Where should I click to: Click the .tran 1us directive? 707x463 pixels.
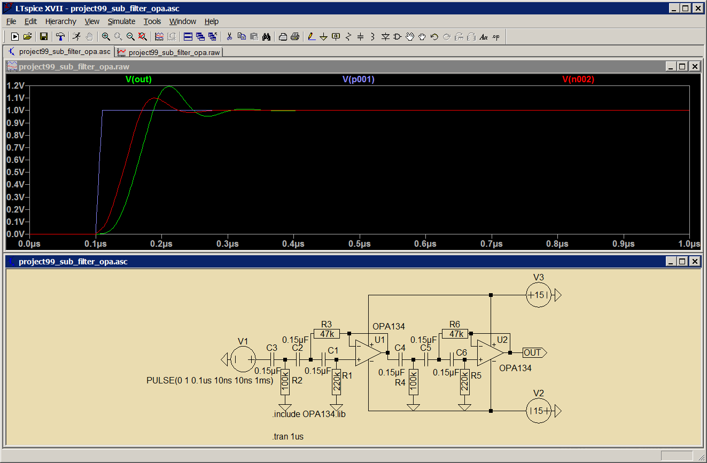coord(288,436)
